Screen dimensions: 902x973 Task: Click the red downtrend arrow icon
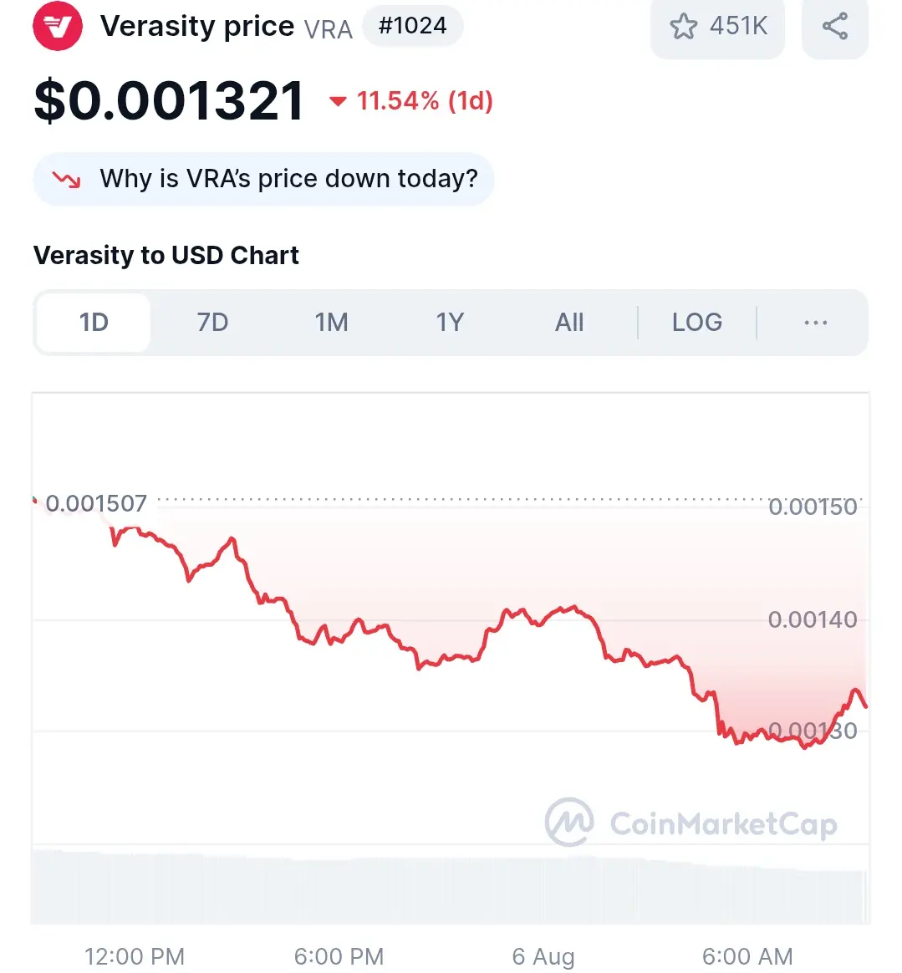pos(66,180)
